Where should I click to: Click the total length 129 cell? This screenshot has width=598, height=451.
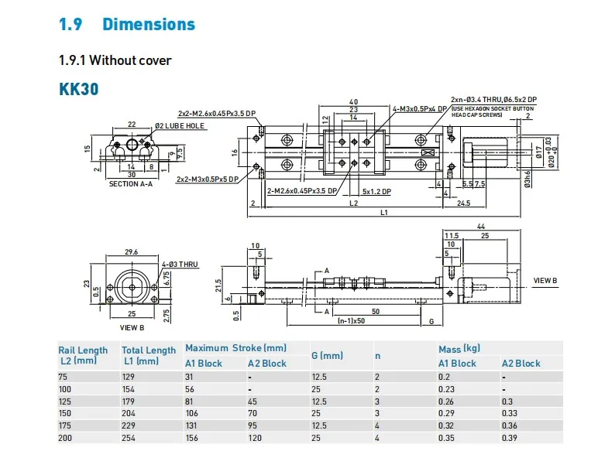click(128, 377)
